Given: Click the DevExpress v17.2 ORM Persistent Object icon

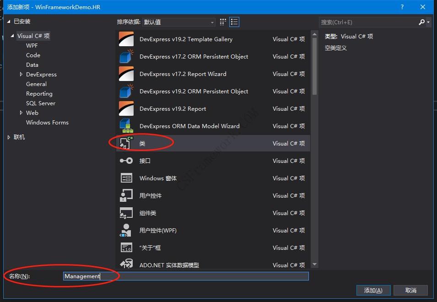Looking at the screenshot, I should click(x=126, y=57).
